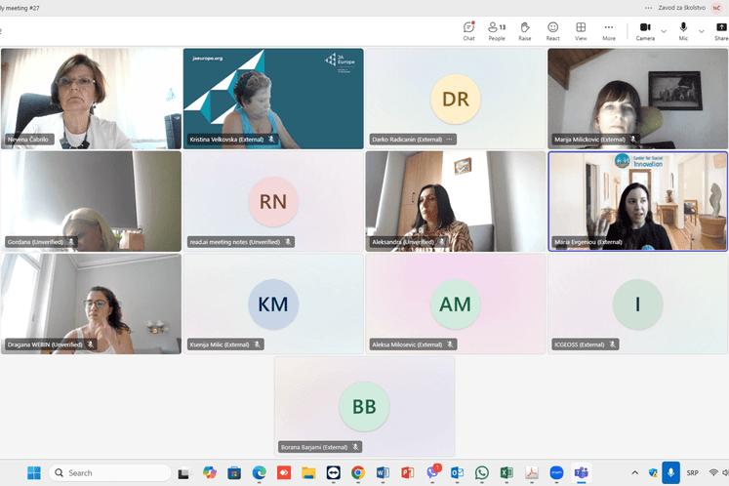Viewport: 729px width, 486px height.
Task: Open the Chat panel
Action: pyautogui.click(x=468, y=30)
